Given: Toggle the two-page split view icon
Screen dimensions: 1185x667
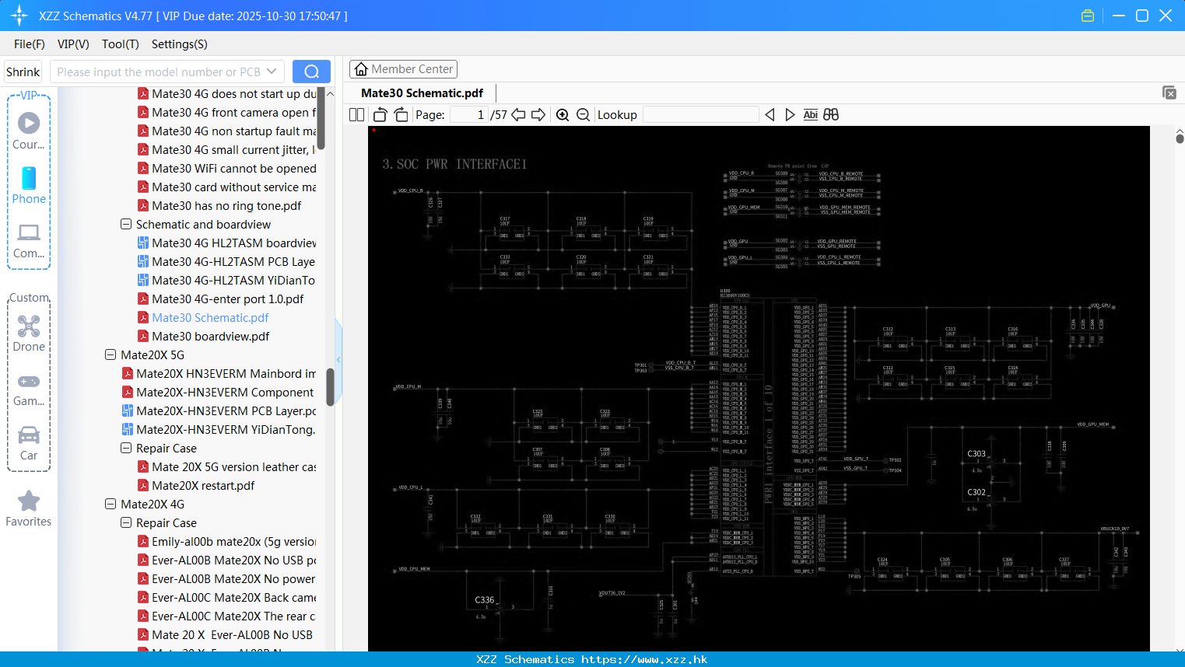Looking at the screenshot, I should (x=356, y=114).
